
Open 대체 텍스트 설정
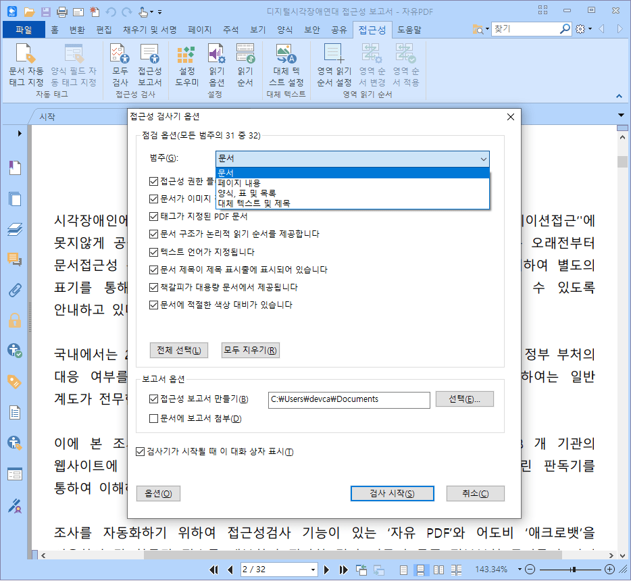(x=286, y=64)
